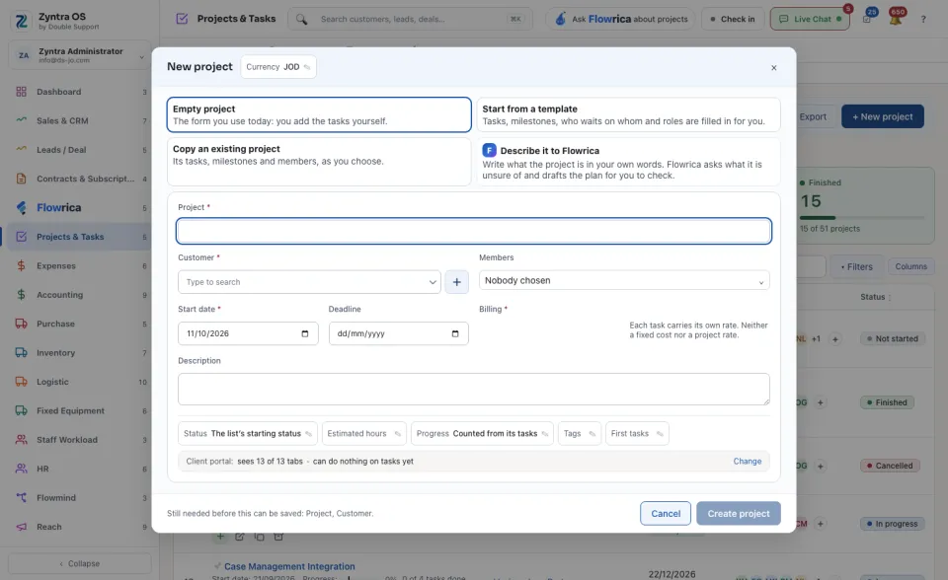948x580 pixels.
Task: Click the edit pencil-square icon below the dialog
Action: coord(240,537)
